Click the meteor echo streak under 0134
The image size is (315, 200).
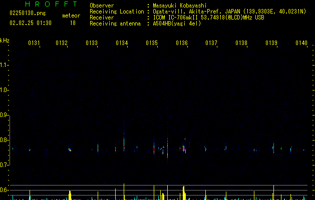pos(124,142)
